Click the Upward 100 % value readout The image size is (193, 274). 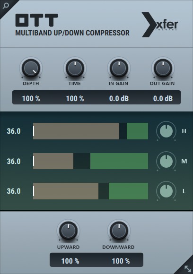[70, 261]
